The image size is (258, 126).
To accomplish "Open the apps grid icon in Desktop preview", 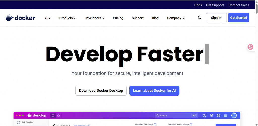I will pyautogui.click(x=225, y=115).
